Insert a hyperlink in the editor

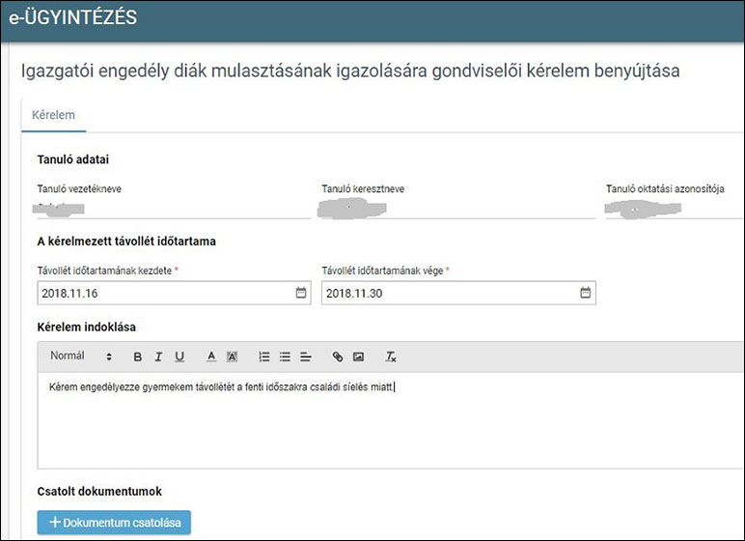click(x=338, y=356)
